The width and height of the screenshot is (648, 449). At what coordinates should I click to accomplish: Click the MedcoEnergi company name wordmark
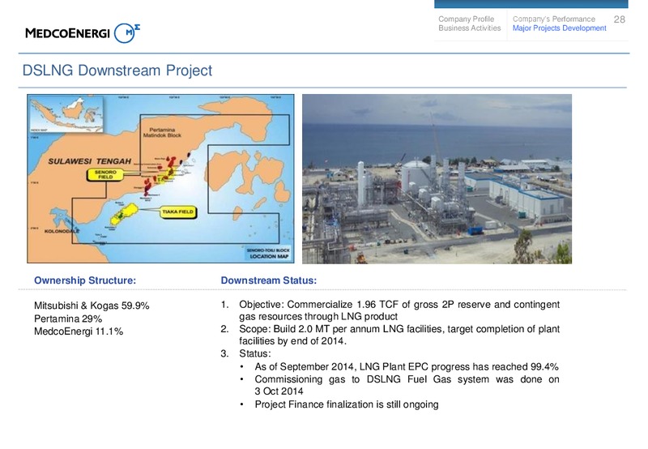tap(67, 33)
